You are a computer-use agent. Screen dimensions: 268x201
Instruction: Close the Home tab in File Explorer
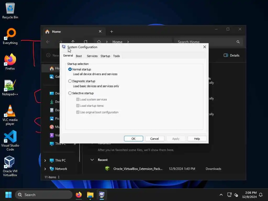(x=100, y=31)
